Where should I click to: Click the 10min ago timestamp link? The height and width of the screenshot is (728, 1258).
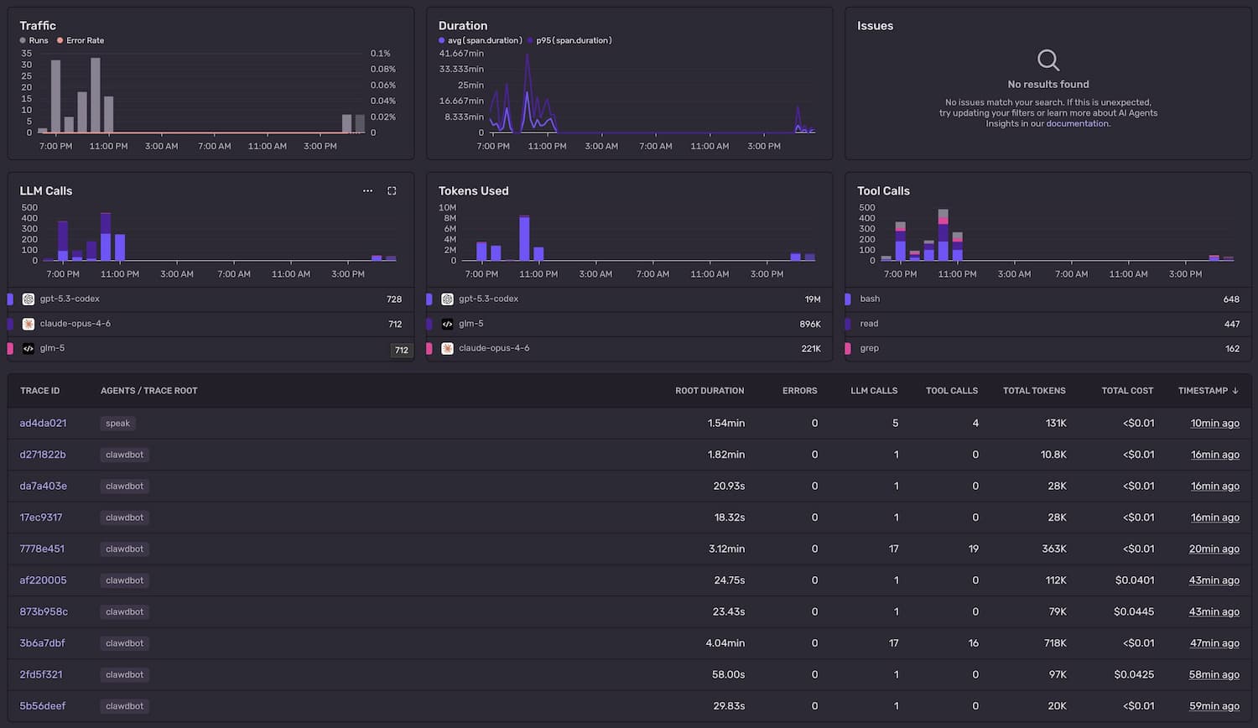[1215, 423]
